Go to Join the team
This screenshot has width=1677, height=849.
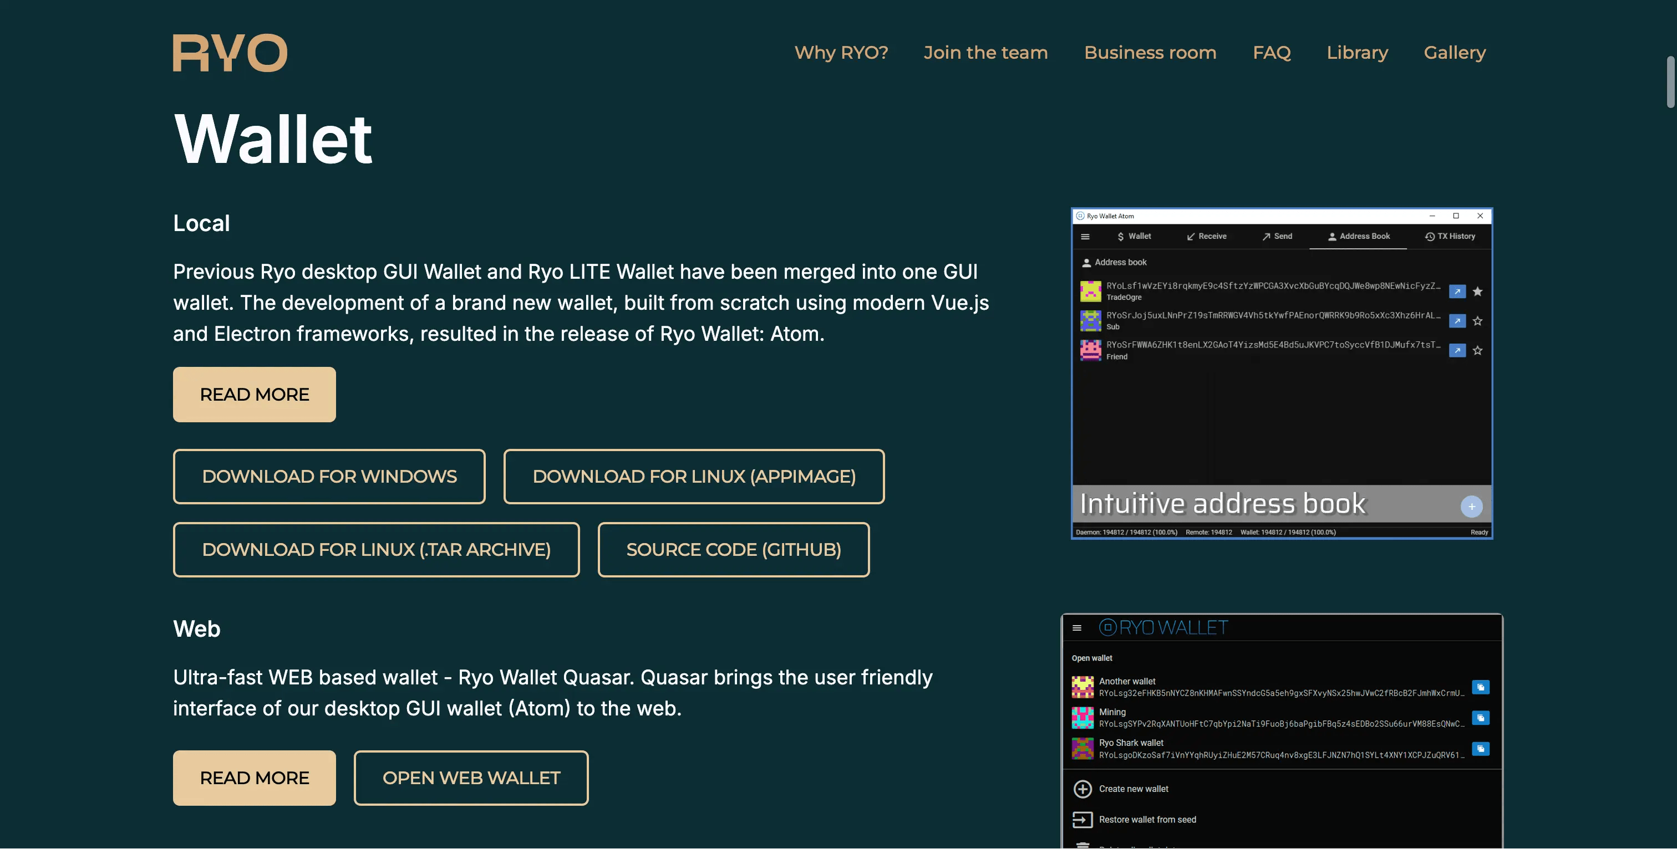(985, 53)
